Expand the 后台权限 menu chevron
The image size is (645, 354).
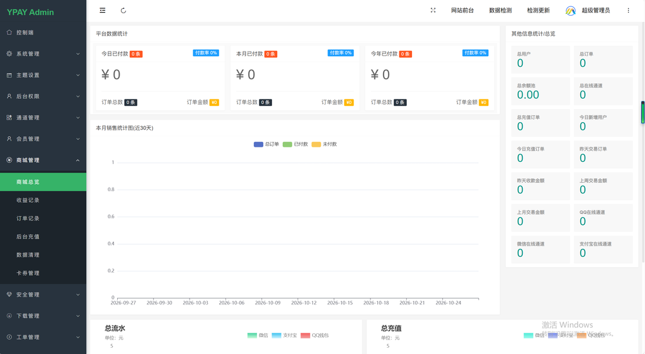click(x=77, y=96)
